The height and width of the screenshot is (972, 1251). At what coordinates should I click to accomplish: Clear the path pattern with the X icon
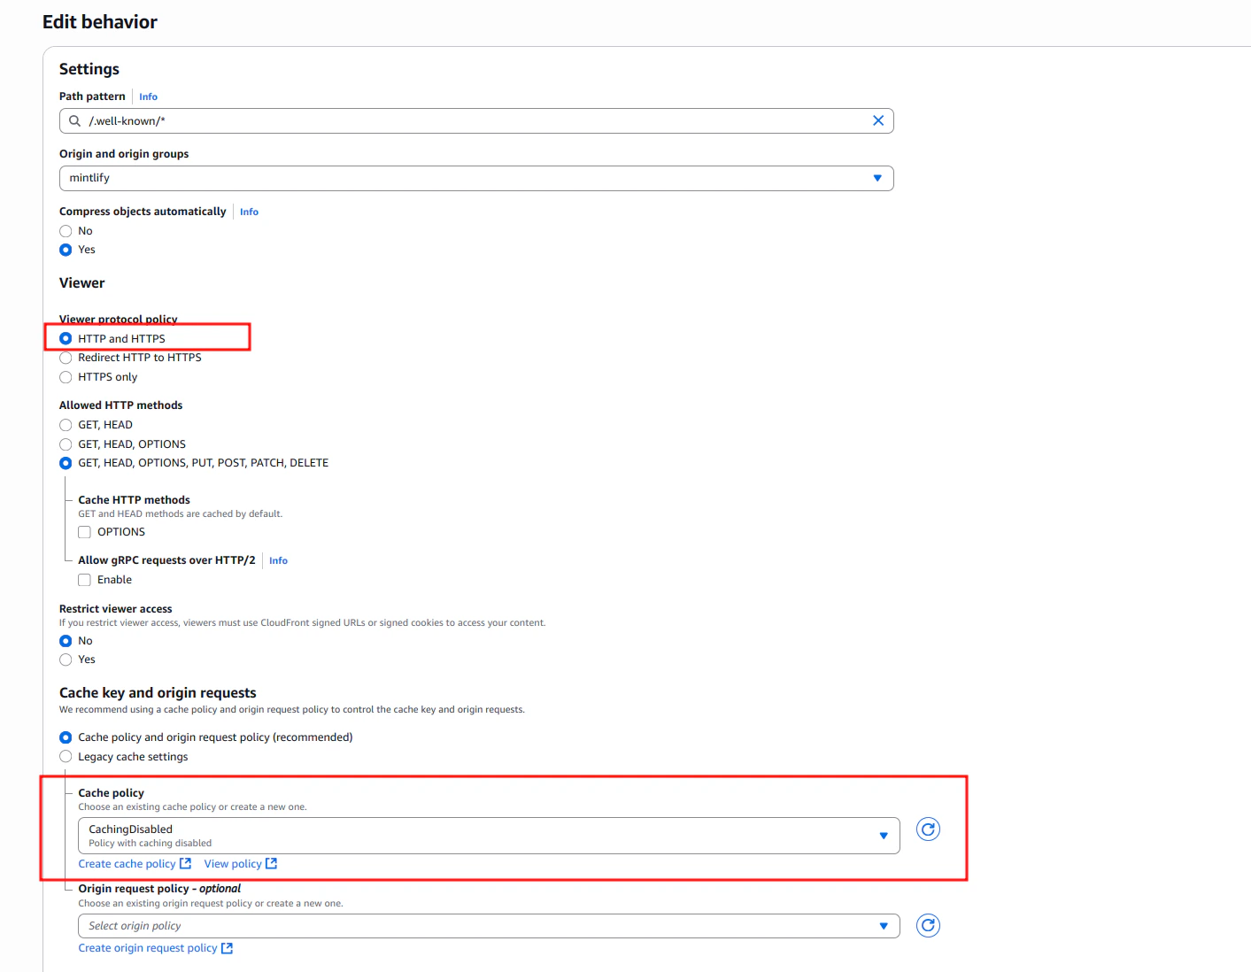tap(877, 120)
